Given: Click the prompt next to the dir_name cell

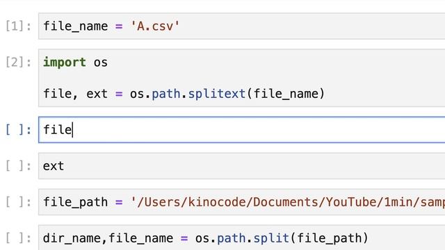Looking at the screenshot, I should [x=19, y=237].
